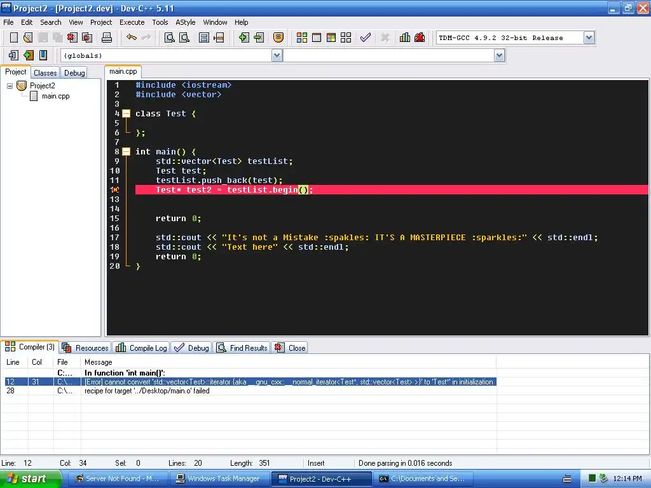This screenshot has width=651, height=488.
Task: Click the Profile analysis bar chart icon
Action: (x=405, y=37)
